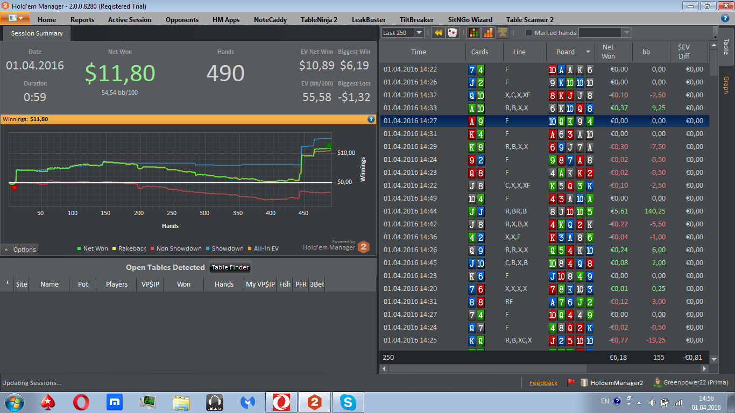Open the Opponents tab
Screen dimensions: 735x413
[x=182, y=19]
